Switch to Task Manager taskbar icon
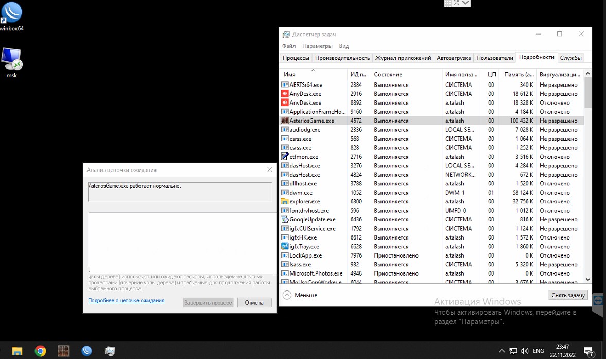This screenshot has height=359, width=606. [110, 350]
